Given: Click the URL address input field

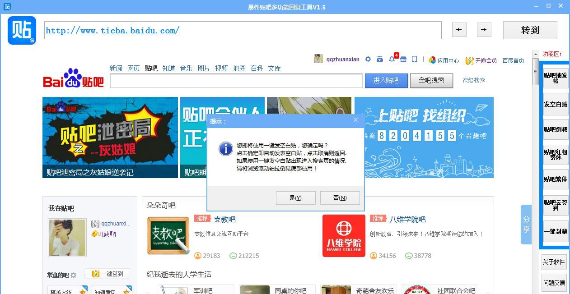Looking at the screenshot, I should tap(243, 30).
